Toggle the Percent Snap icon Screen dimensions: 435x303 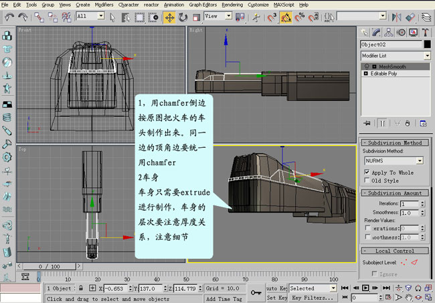(x=300, y=17)
